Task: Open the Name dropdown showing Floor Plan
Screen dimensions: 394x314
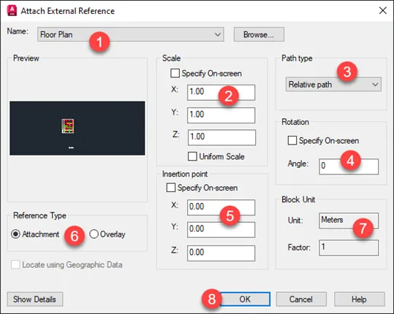Action: click(131, 34)
